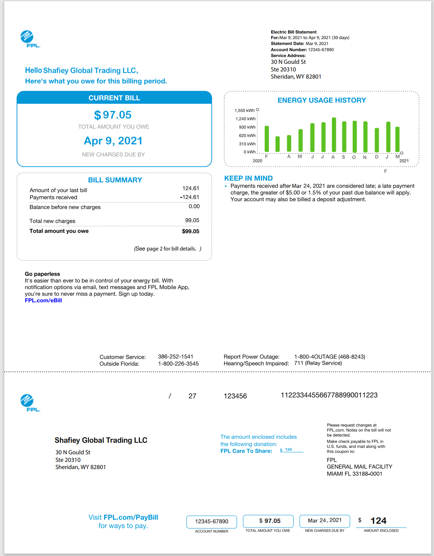
Task: Select the "0.00" balance value
Action: [x=194, y=206]
